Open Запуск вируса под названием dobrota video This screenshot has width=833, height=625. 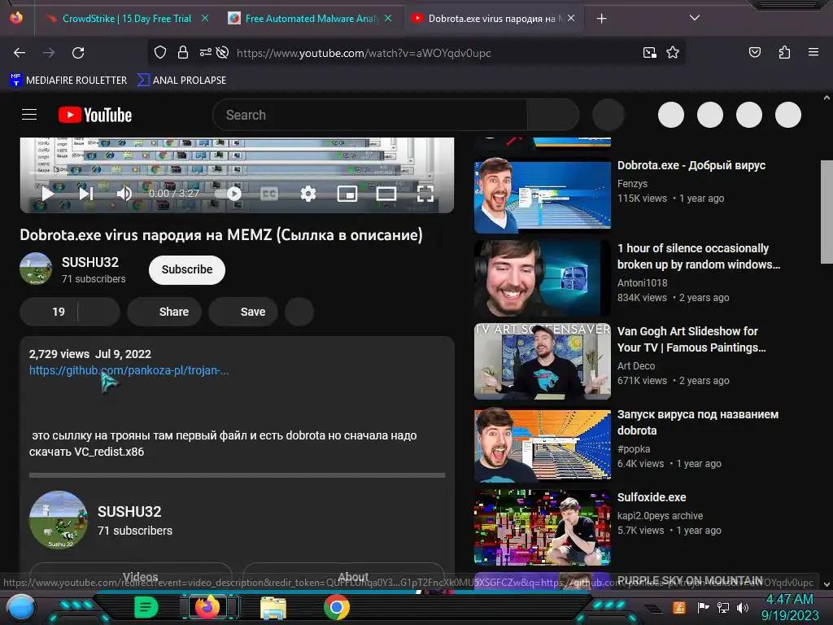tap(698, 422)
